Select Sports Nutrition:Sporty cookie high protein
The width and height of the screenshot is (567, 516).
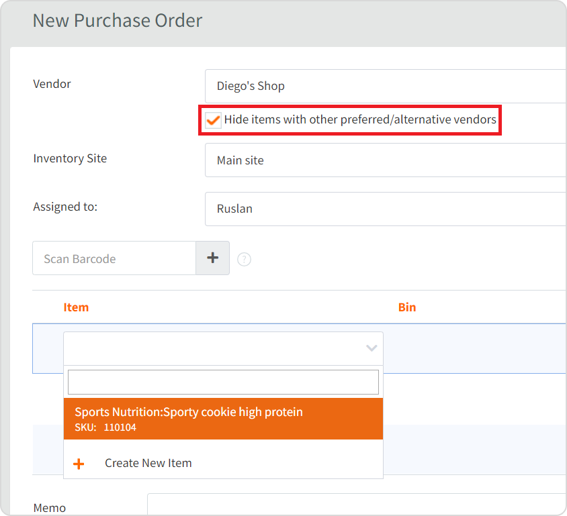click(223, 419)
